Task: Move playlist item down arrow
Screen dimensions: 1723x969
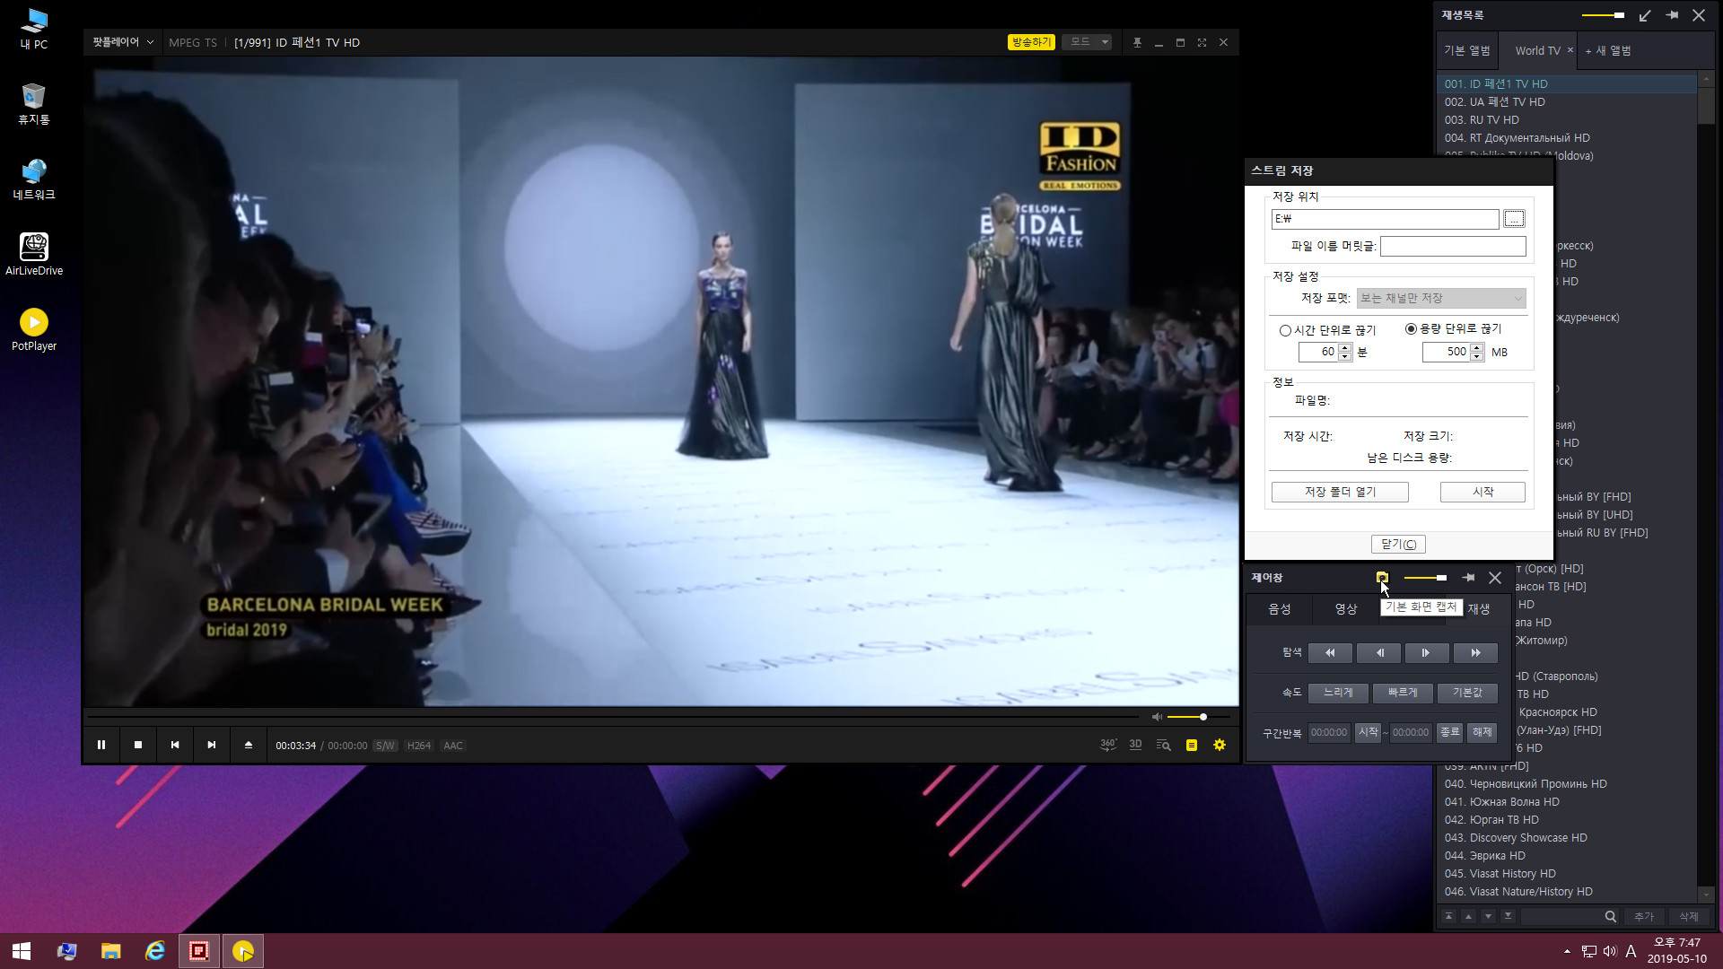Action: pos(1488,916)
